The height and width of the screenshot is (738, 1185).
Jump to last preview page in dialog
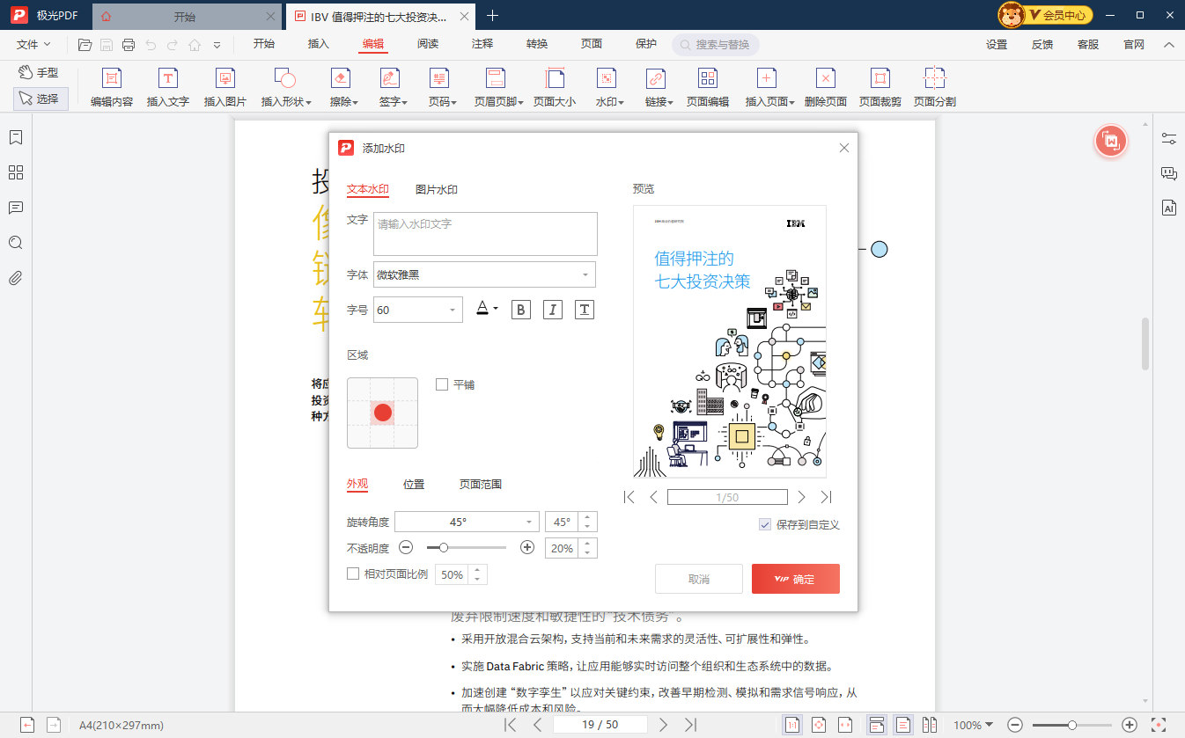pos(826,497)
